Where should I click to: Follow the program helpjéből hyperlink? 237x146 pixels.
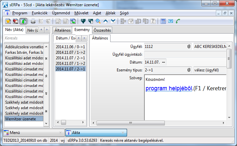[x=169, y=88]
